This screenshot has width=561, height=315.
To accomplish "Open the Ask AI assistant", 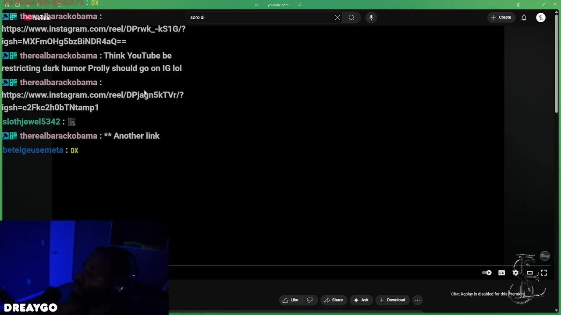I will coord(361,300).
